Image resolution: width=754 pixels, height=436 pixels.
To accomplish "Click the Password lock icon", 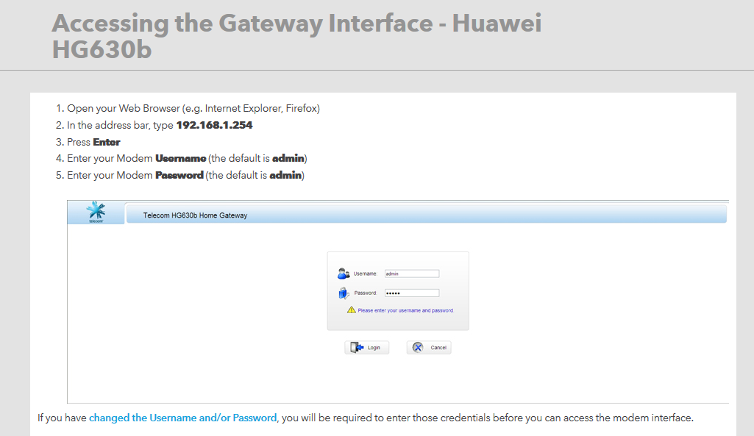I will coord(344,293).
